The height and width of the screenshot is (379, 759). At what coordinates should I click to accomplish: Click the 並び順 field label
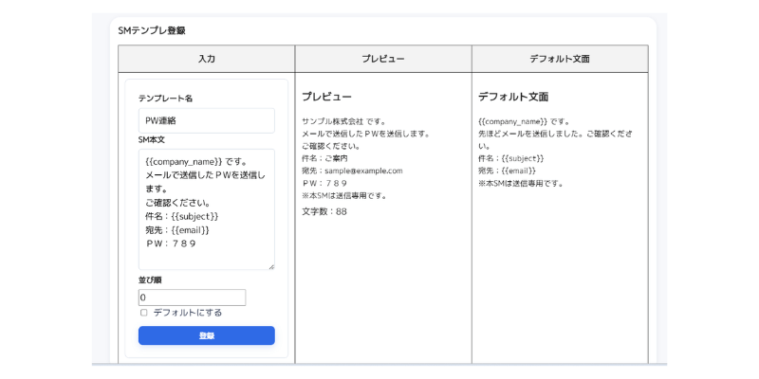coord(151,280)
